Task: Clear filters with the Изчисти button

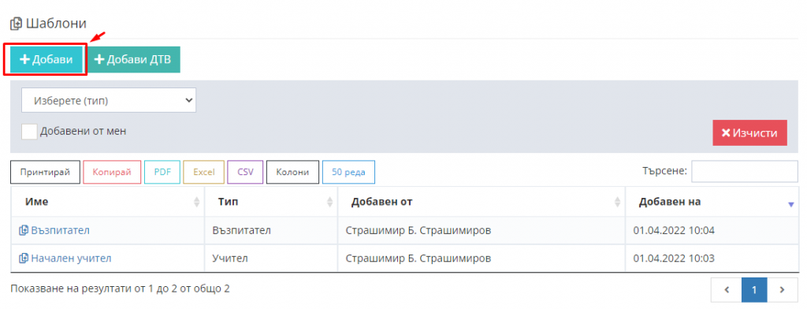Action: [749, 133]
